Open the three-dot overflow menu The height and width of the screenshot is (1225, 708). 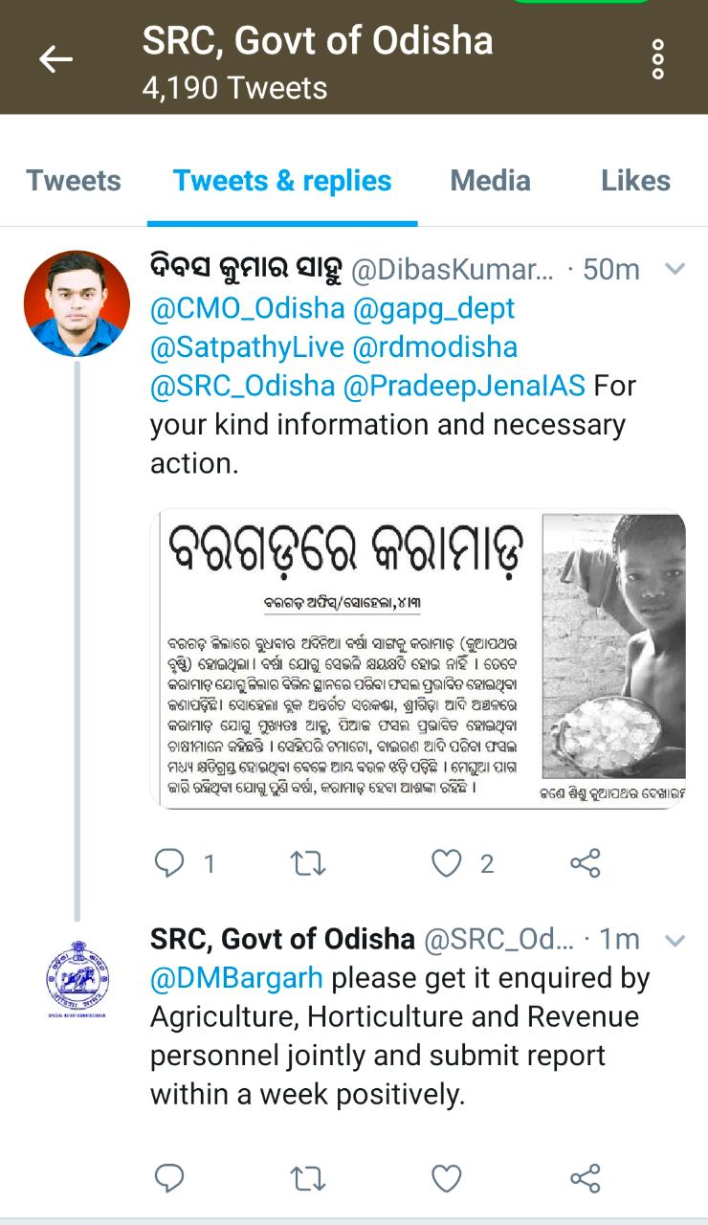coord(657,59)
